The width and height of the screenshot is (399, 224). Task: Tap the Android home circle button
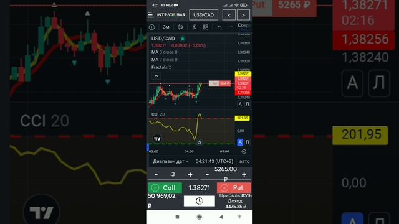click(x=199, y=217)
